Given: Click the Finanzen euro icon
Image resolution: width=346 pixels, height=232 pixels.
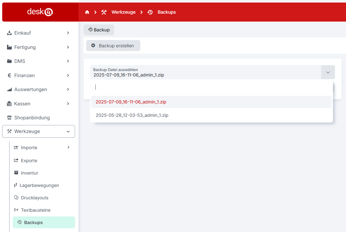Looking at the screenshot, I should click(x=9, y=76).
